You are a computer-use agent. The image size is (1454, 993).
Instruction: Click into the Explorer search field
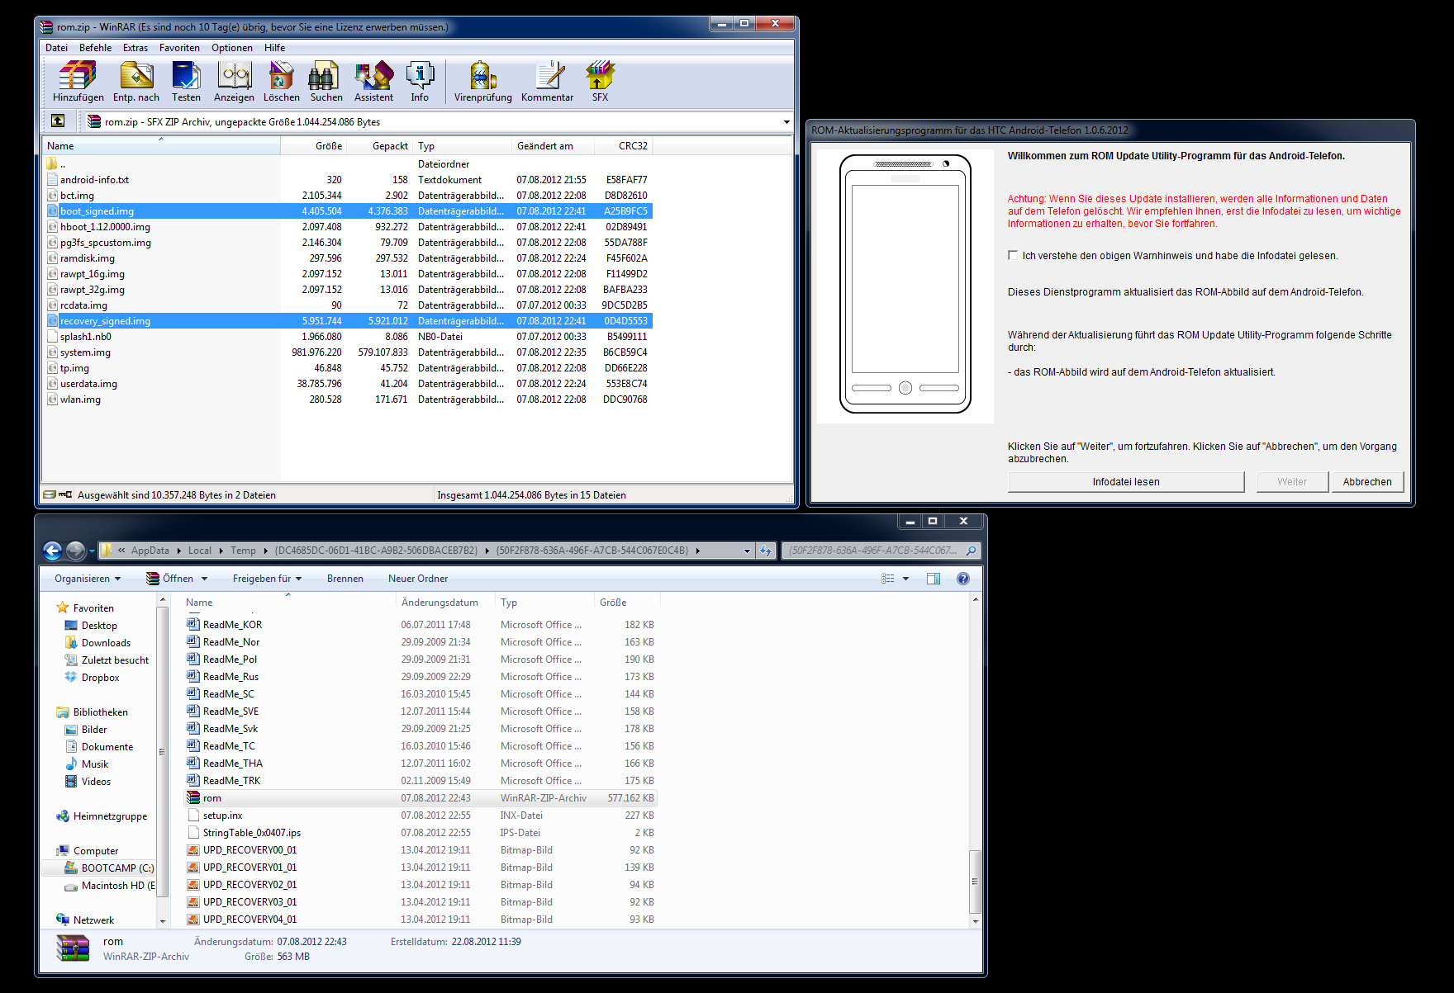coord(874,551)
